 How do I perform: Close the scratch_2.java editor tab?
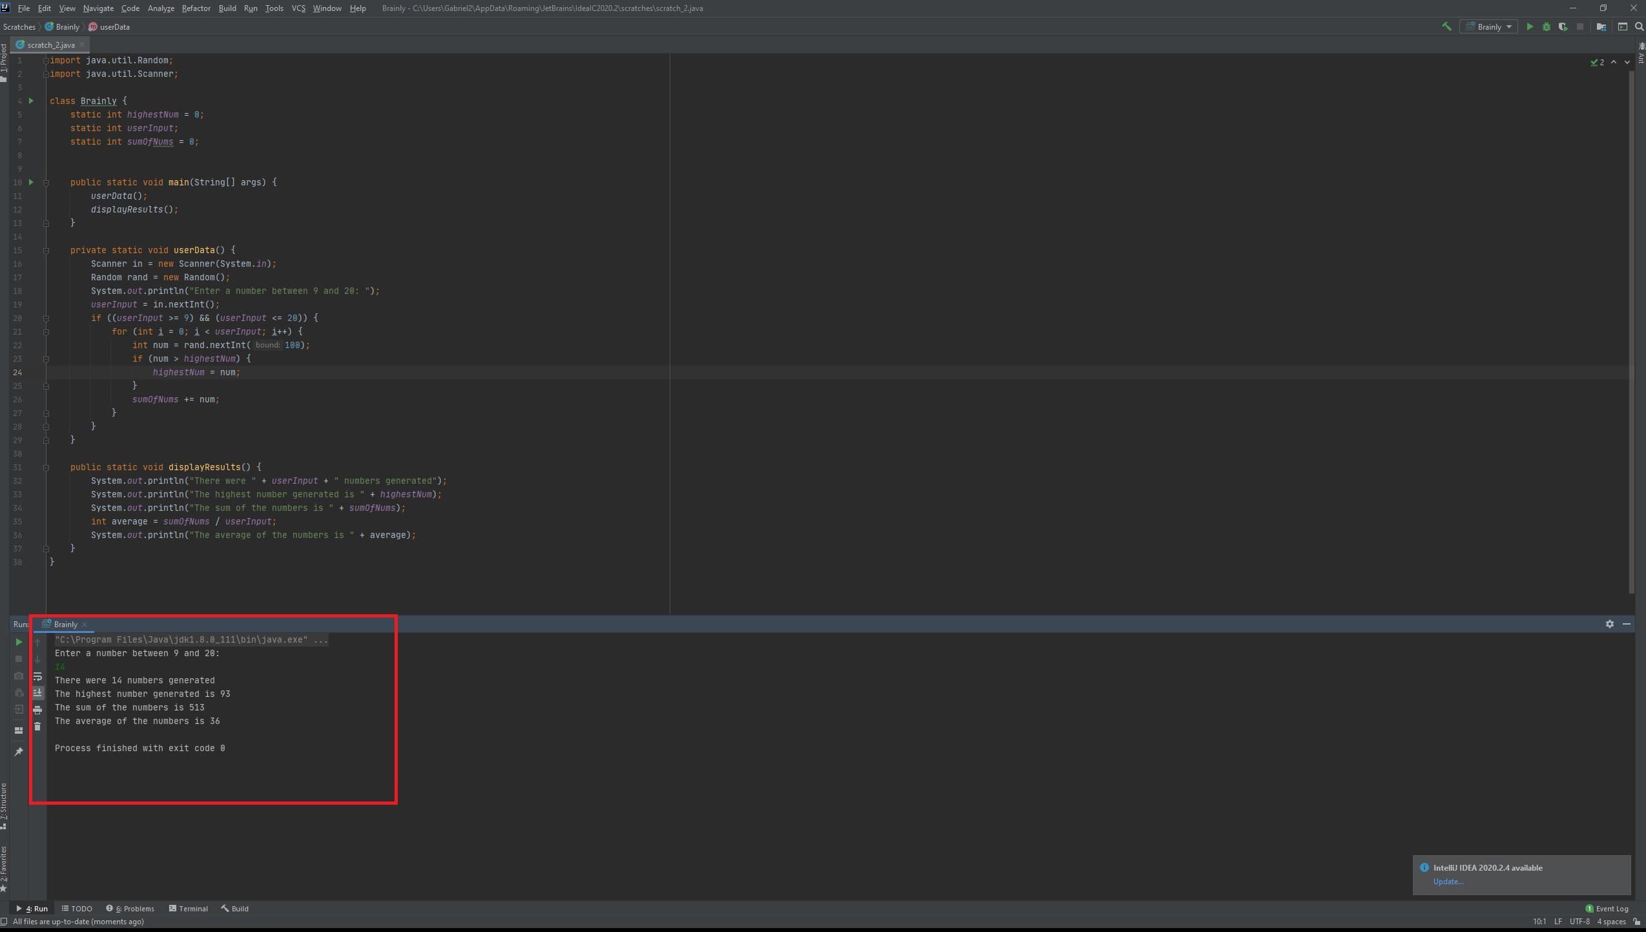click(x=82, y=45)
